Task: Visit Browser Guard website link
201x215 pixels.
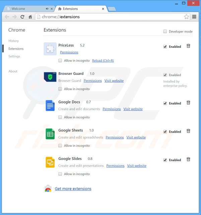Action: (114, 81)
